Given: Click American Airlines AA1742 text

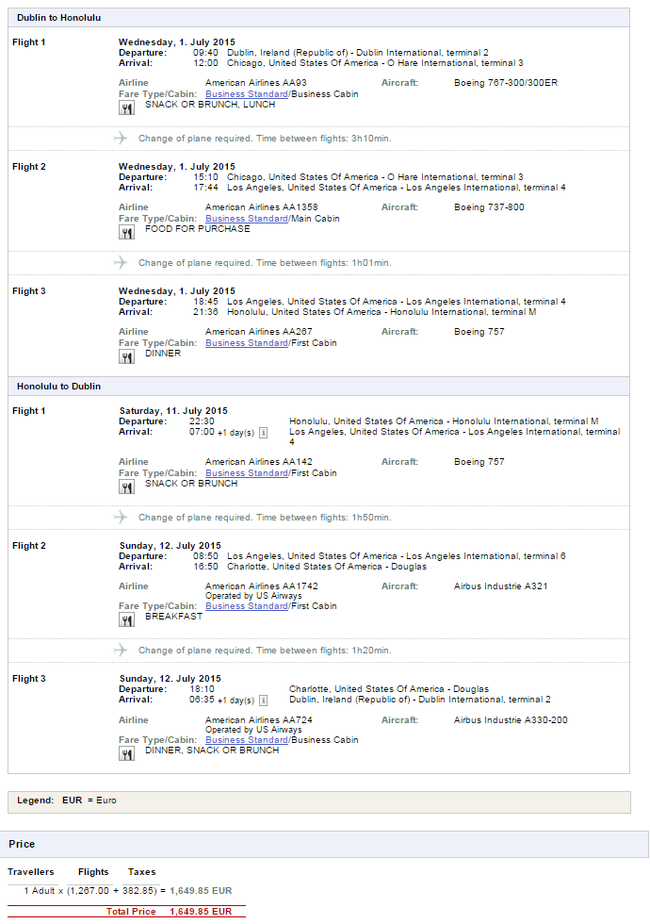Looking at the screenshot, I should (262, 586).
